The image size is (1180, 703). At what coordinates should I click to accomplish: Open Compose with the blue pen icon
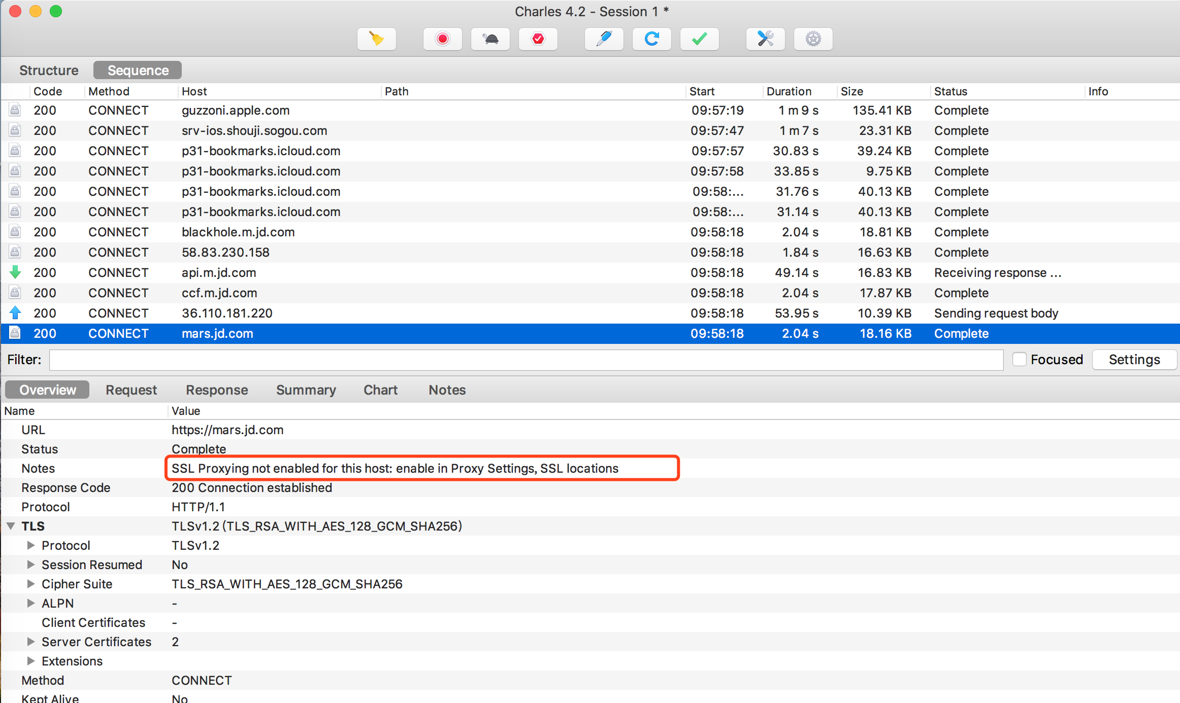coord(604,39)
